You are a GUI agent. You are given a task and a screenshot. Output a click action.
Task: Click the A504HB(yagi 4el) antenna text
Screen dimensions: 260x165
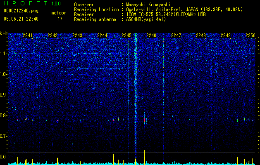pos(146,19)
